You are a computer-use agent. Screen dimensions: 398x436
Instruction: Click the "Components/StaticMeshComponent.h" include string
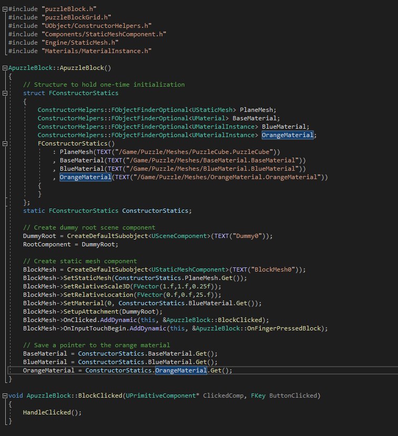(x=104, y=34)
